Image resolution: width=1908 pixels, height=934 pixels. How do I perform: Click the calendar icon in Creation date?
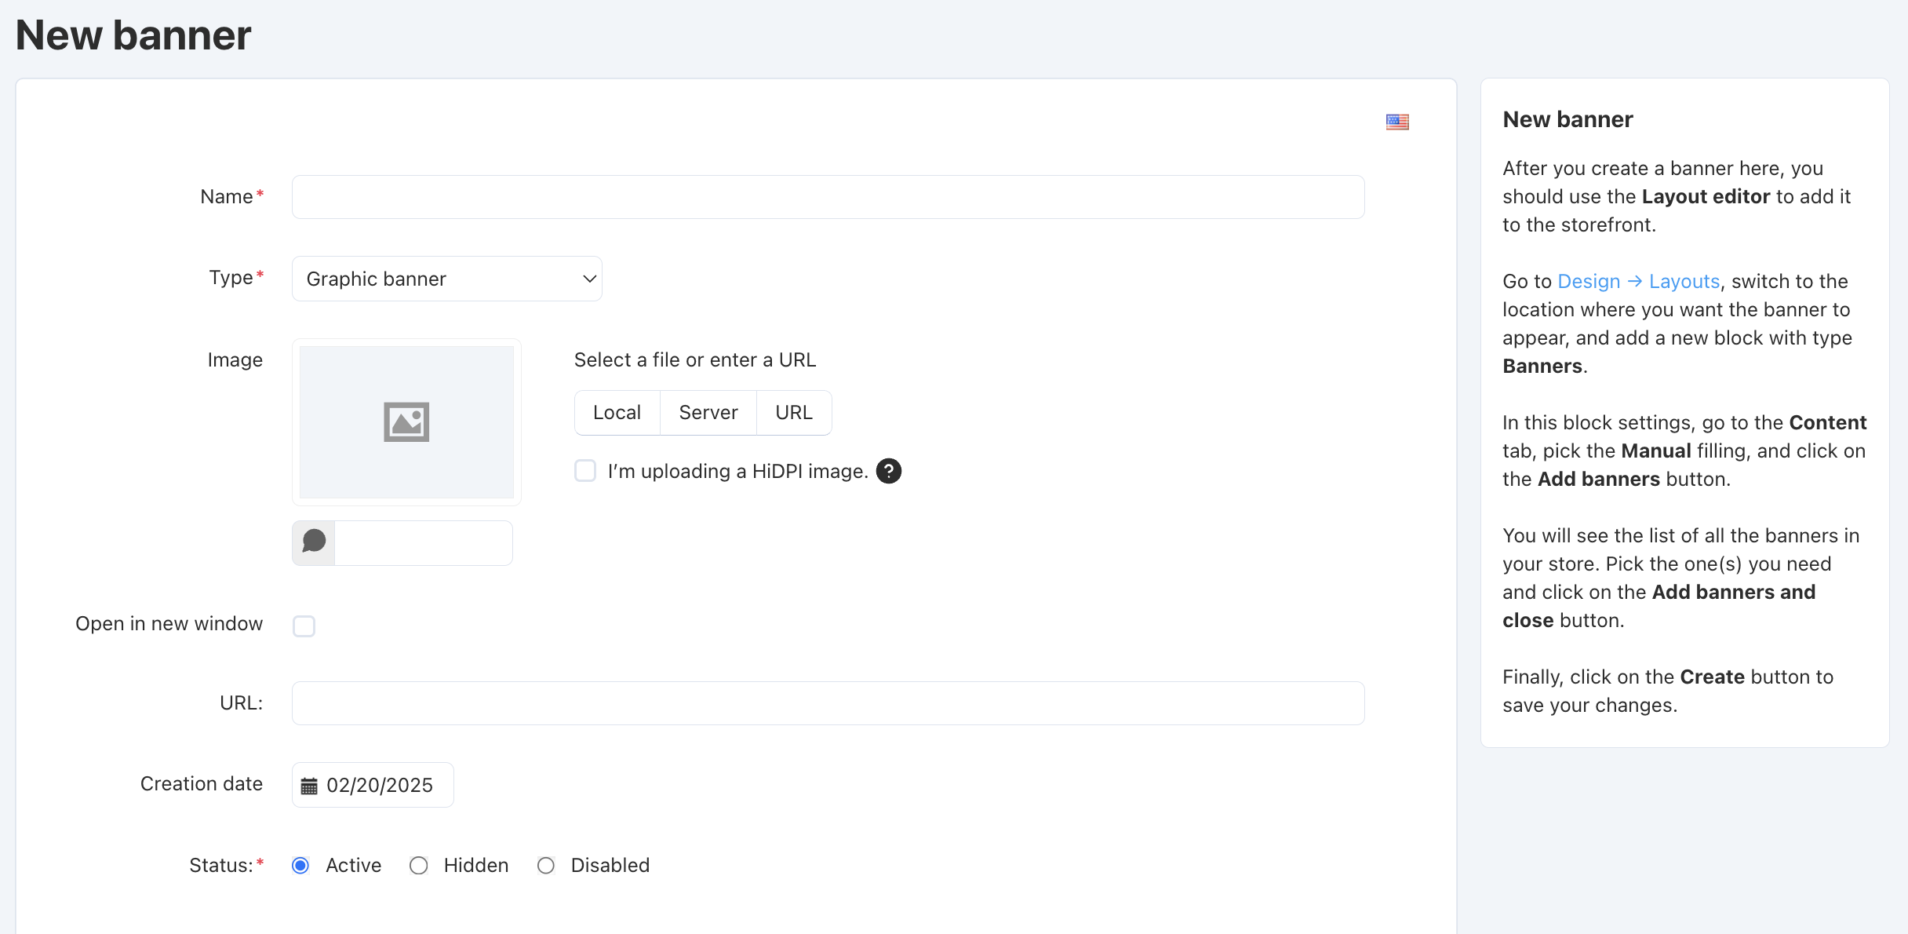(309, 786)
